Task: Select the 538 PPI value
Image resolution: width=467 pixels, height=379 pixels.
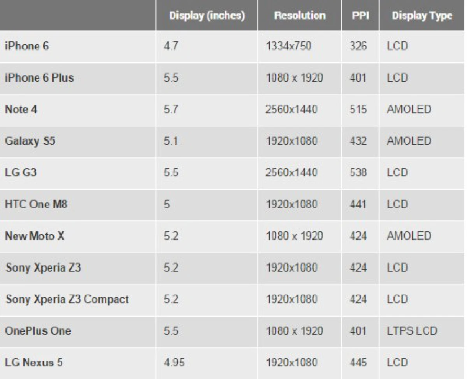Action: click(x=358, y=173)
